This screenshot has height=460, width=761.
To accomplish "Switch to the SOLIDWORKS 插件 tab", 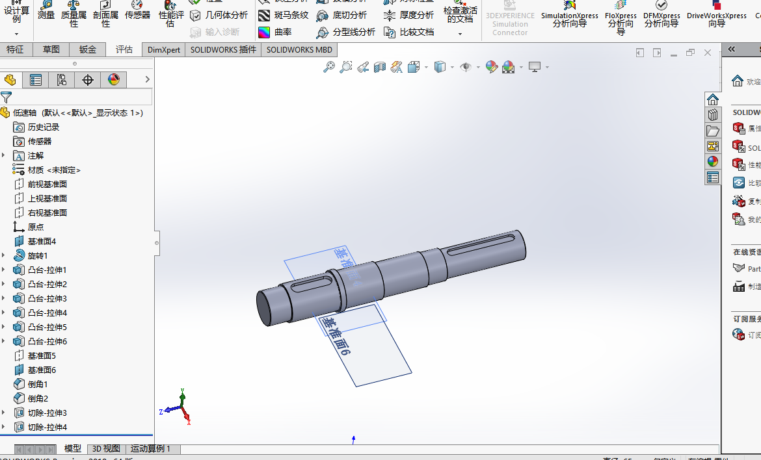I will pos(222,49).
